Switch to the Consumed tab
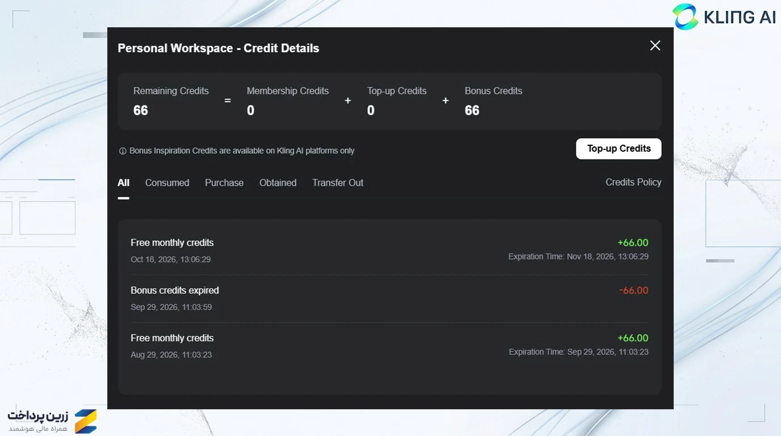781x436 pixels. 167,183
